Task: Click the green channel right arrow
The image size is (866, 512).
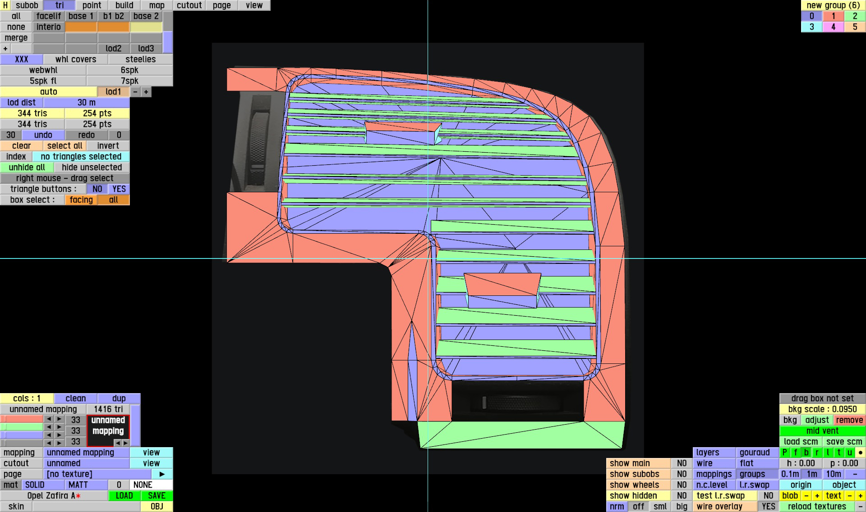Action: point(59,427)
